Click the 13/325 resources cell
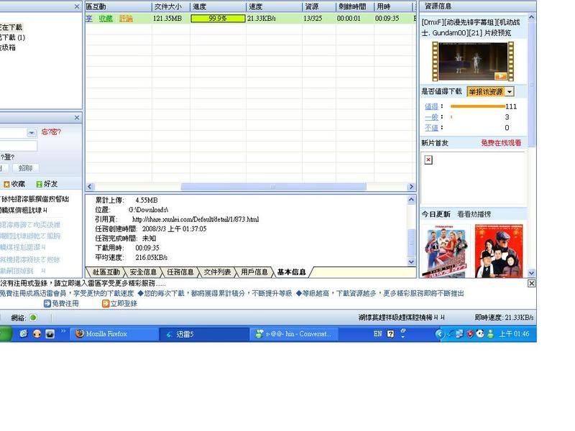575x431 pixels. (x=313, y=19)
